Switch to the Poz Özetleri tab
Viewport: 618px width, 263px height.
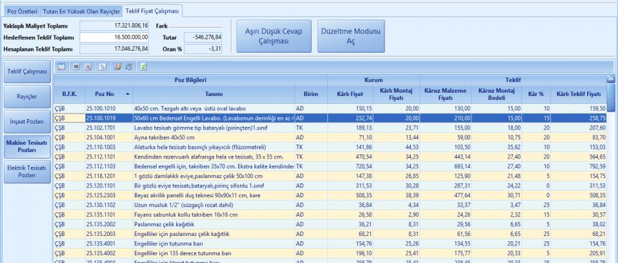22,11
